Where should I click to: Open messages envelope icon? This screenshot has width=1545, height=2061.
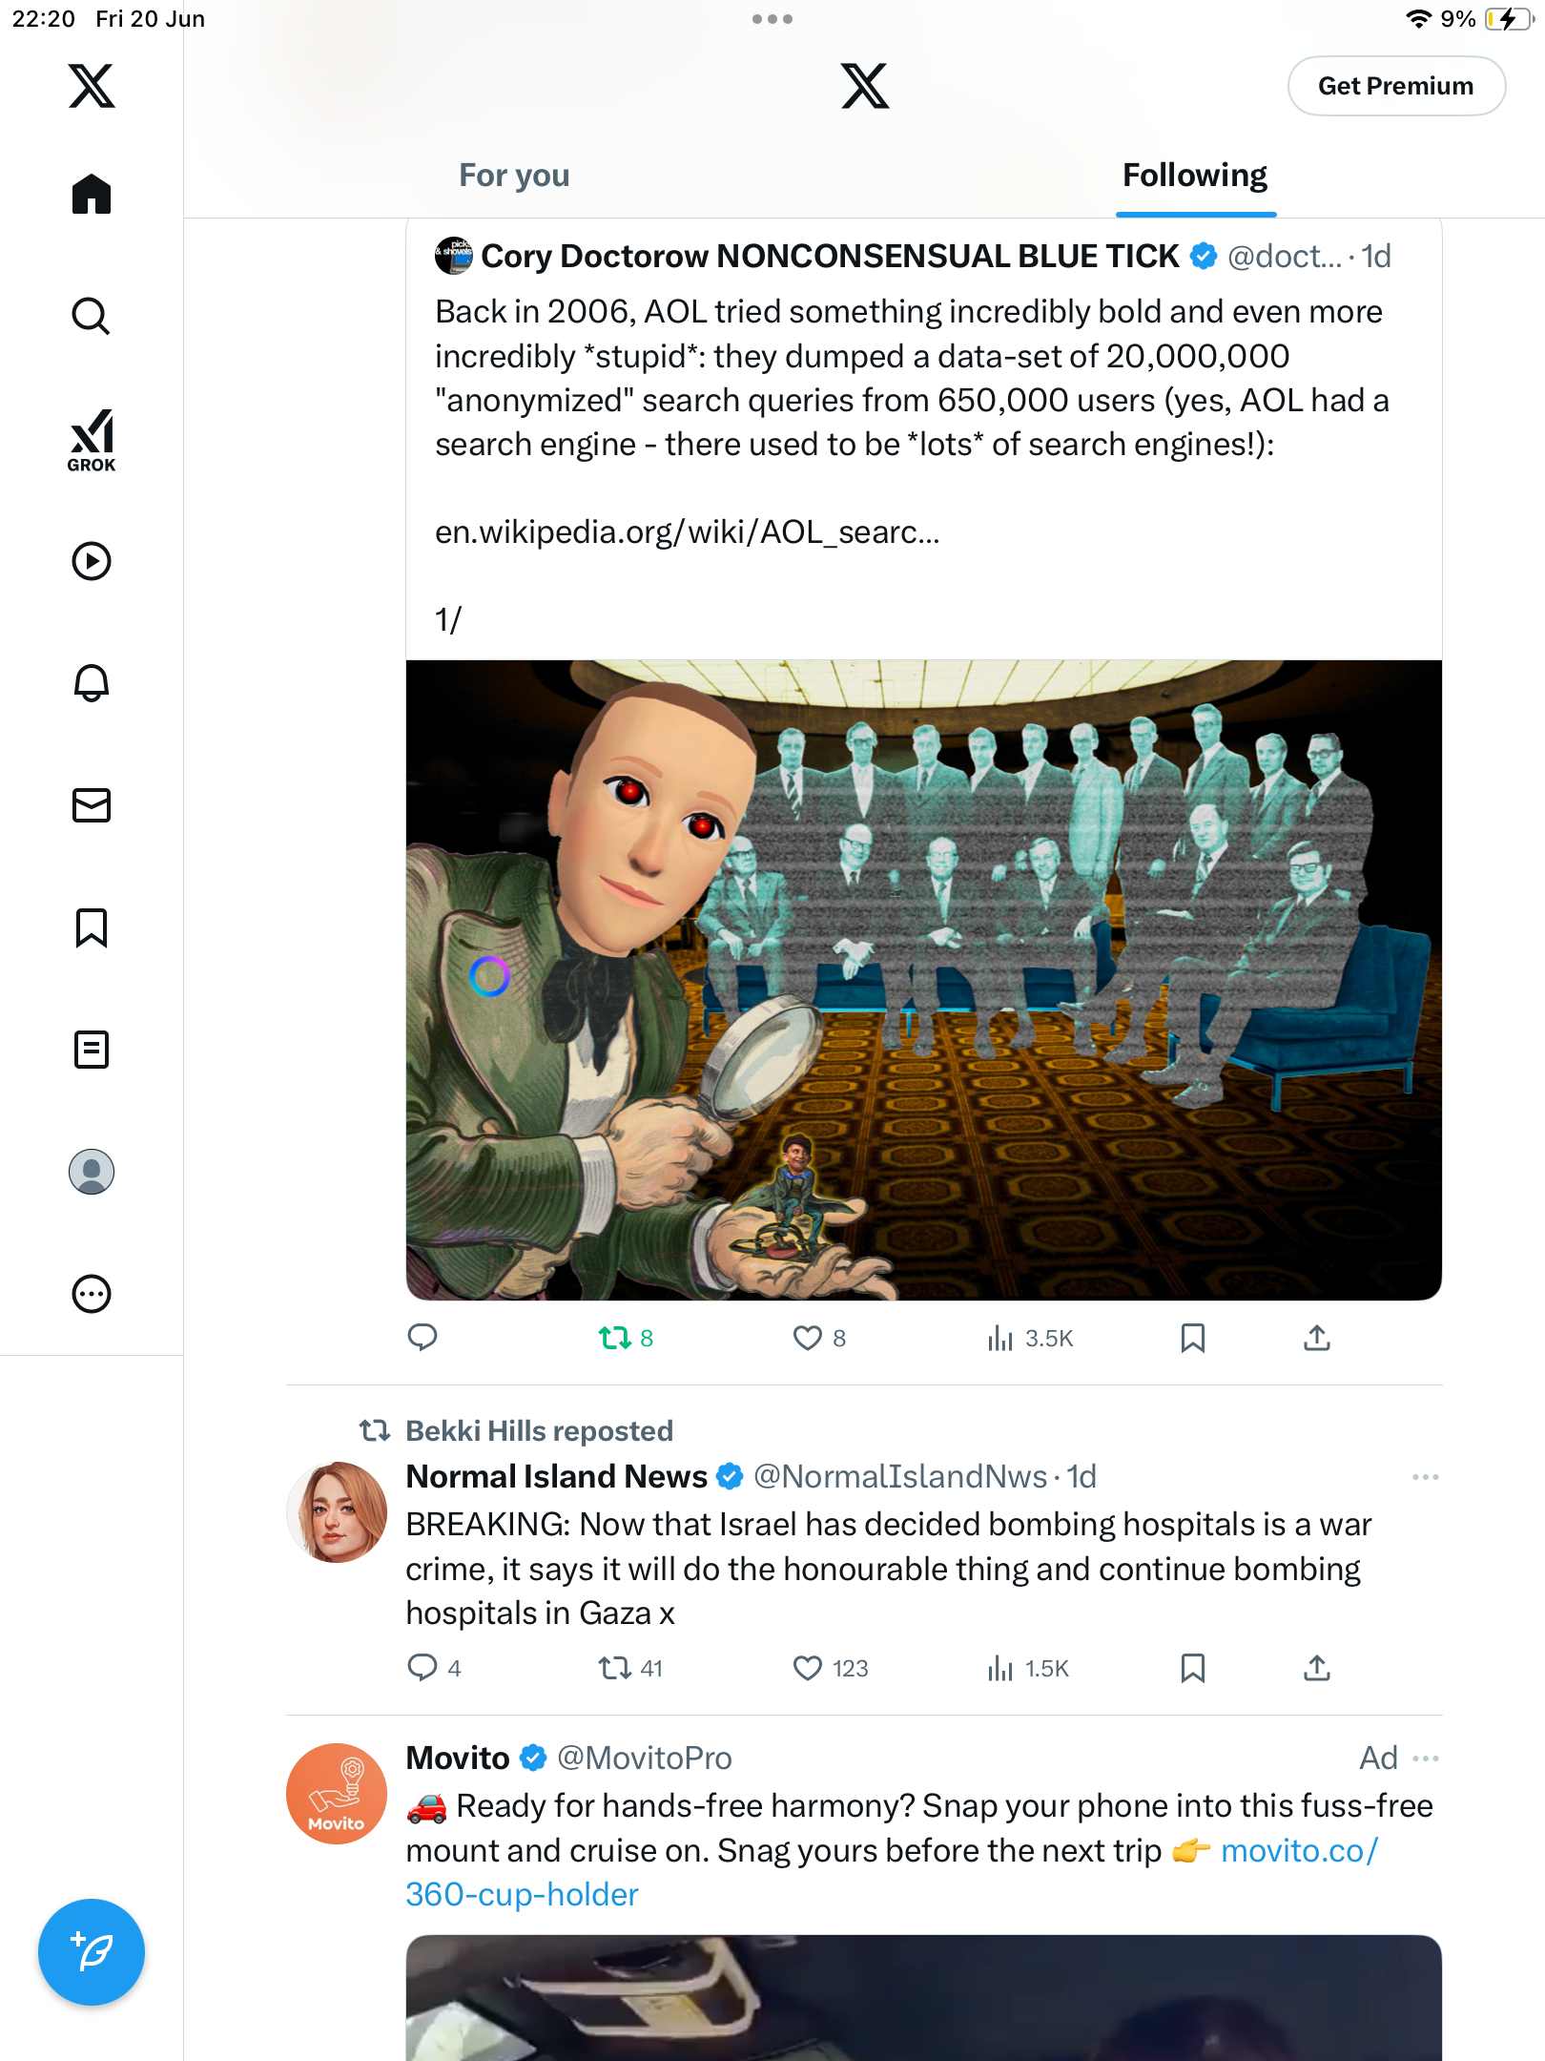click(92, 805)
